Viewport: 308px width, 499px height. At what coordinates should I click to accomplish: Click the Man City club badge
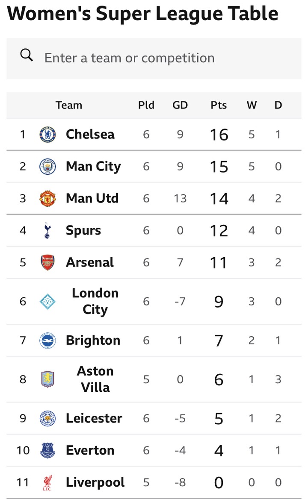[x=47, y=167]
